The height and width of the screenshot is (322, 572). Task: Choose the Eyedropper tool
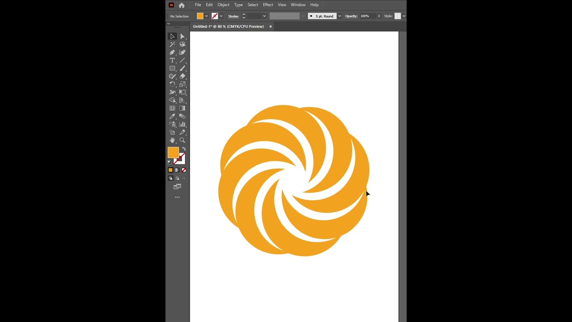pos(172,116)
